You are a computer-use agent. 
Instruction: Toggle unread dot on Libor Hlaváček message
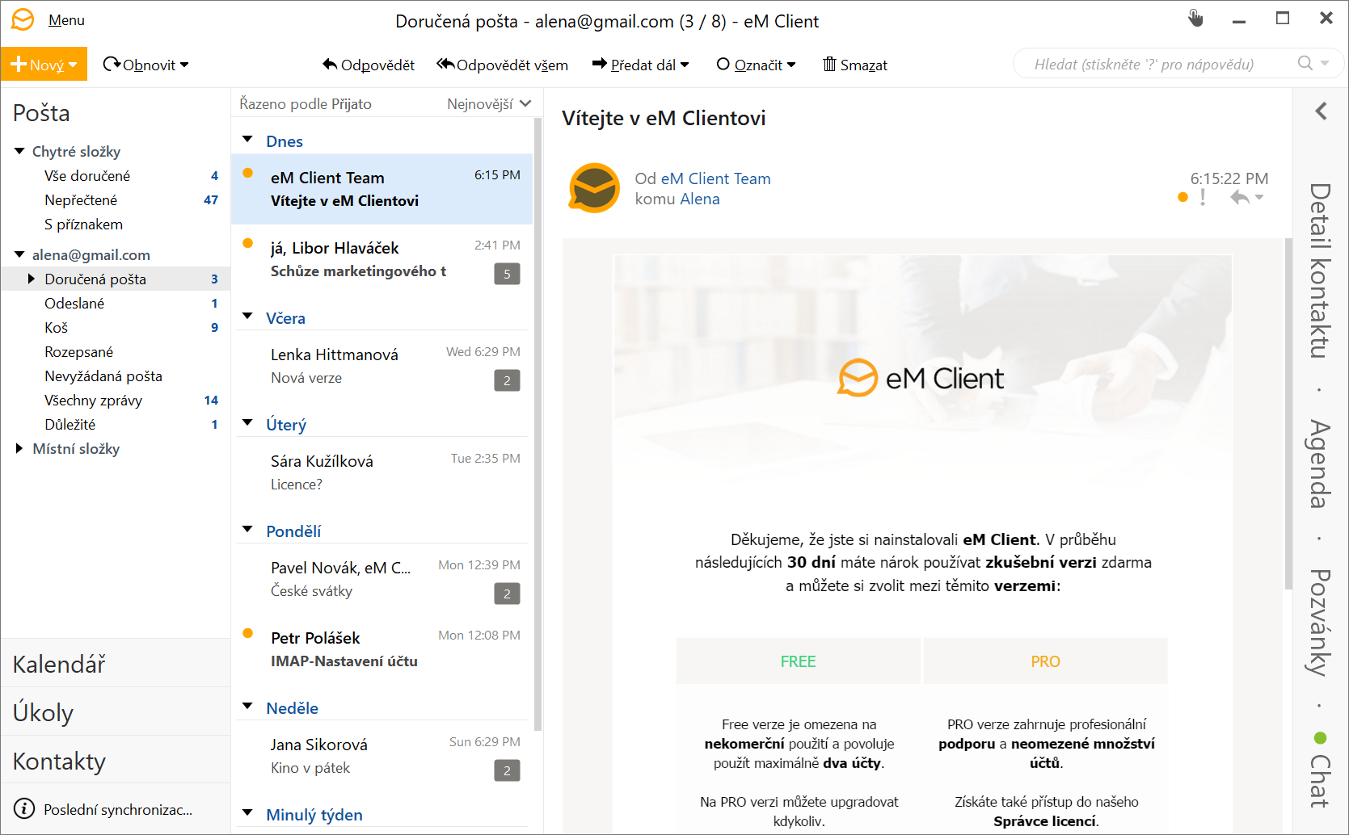(x=248, y=243)
